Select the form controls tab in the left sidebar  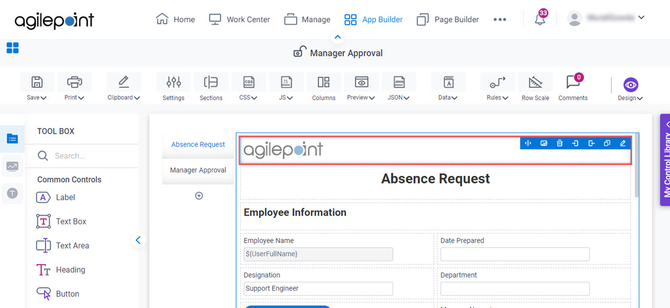[x=13, y=138]
